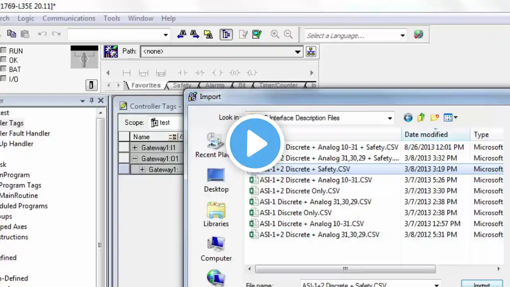Open the Scope dropdown showing test
510x287 pixels.
[x=165, y=123]
